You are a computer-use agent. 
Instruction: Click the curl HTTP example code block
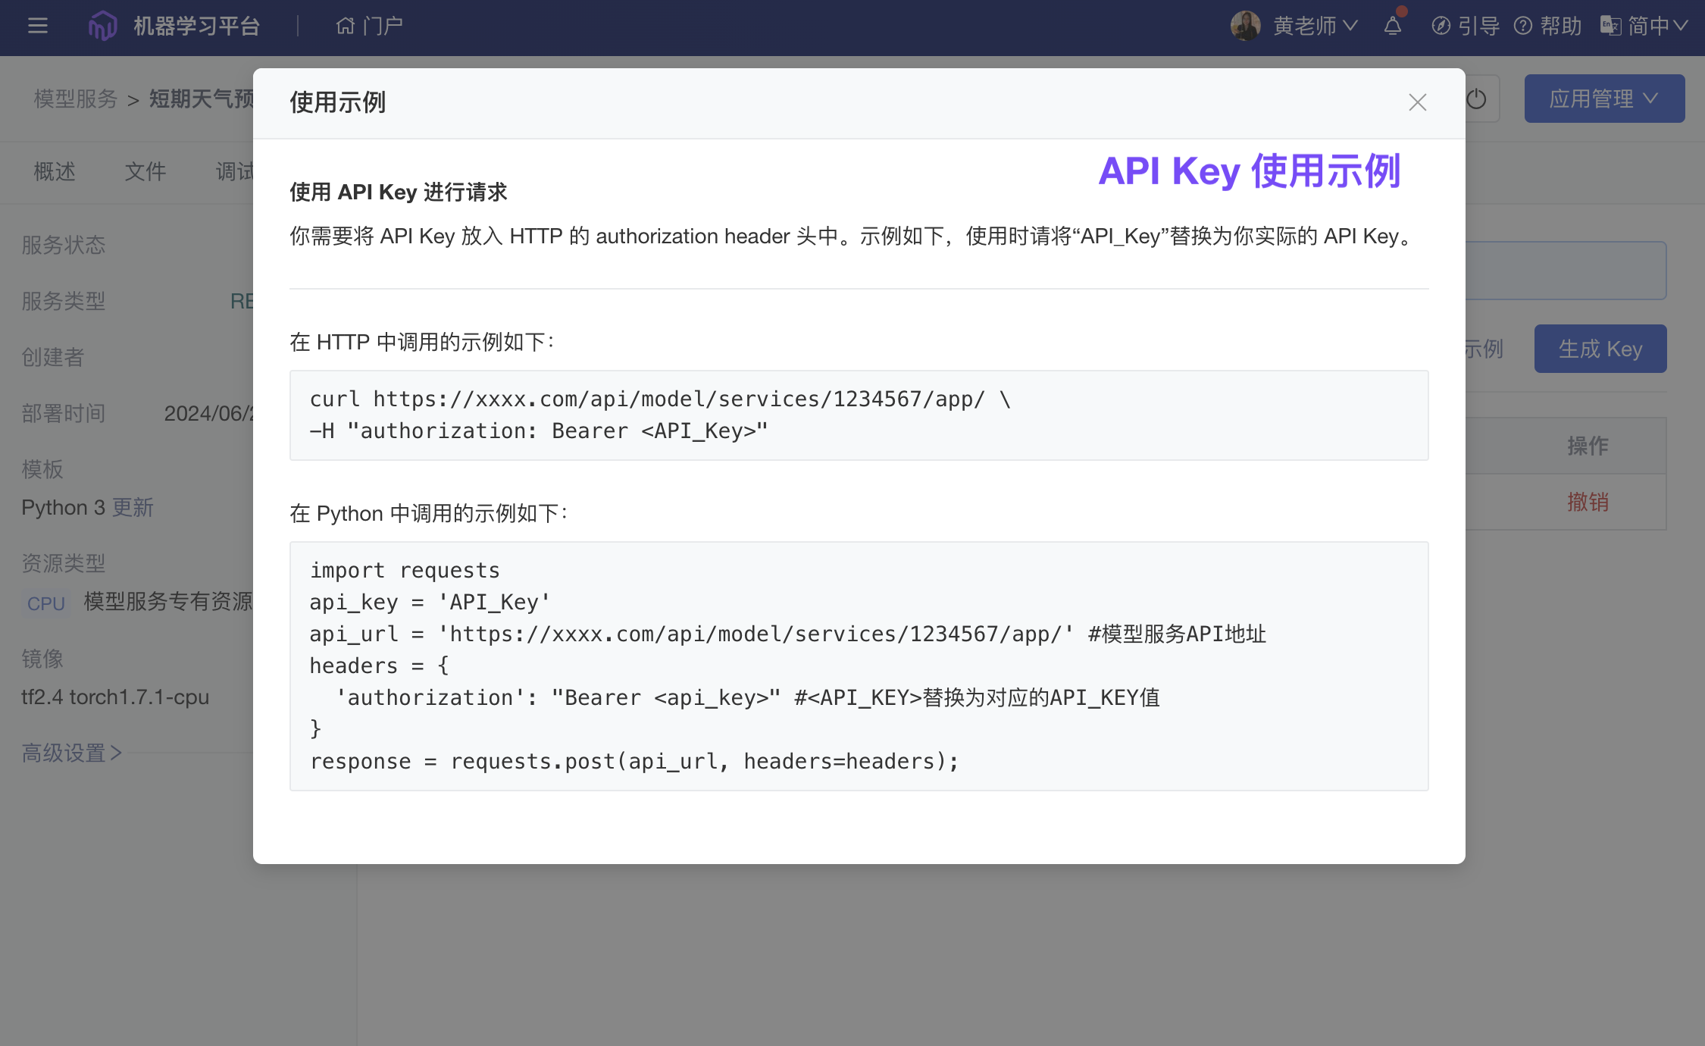(x=859, y=415)
